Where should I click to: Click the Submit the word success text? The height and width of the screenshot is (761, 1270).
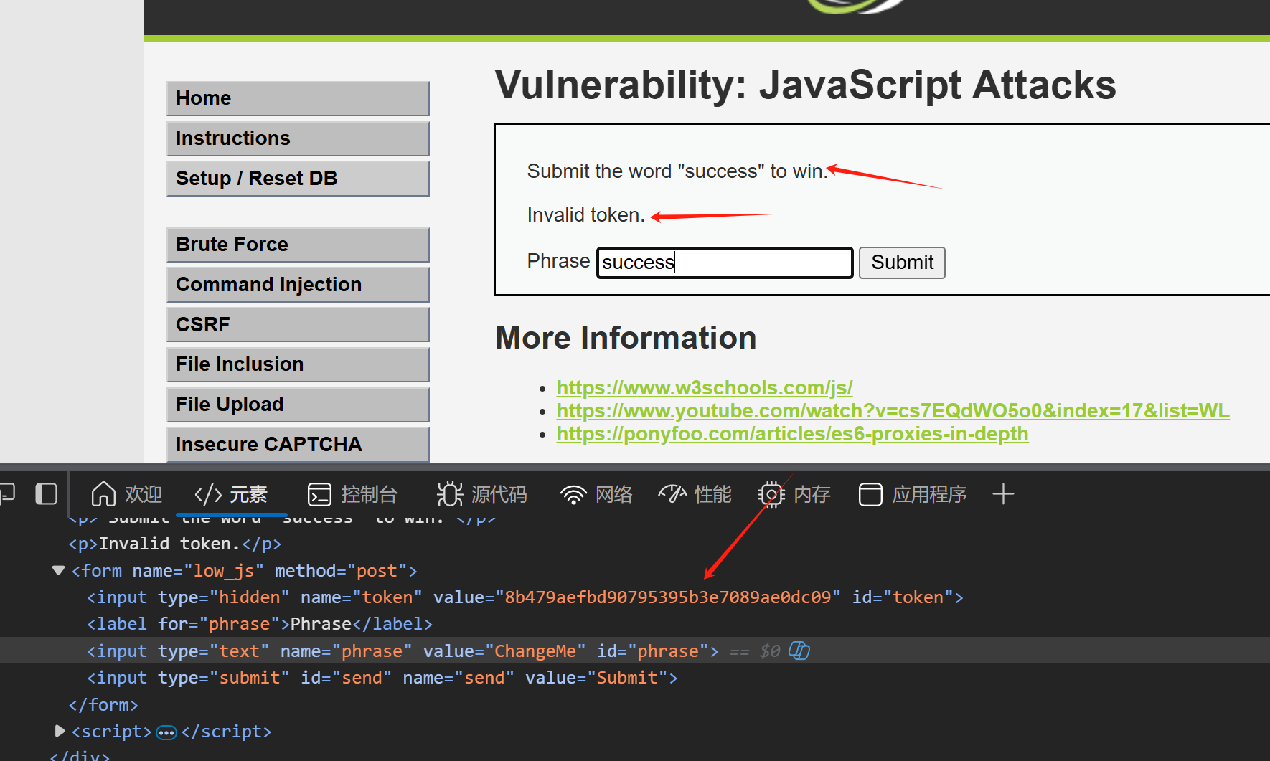tap(677, 171)
